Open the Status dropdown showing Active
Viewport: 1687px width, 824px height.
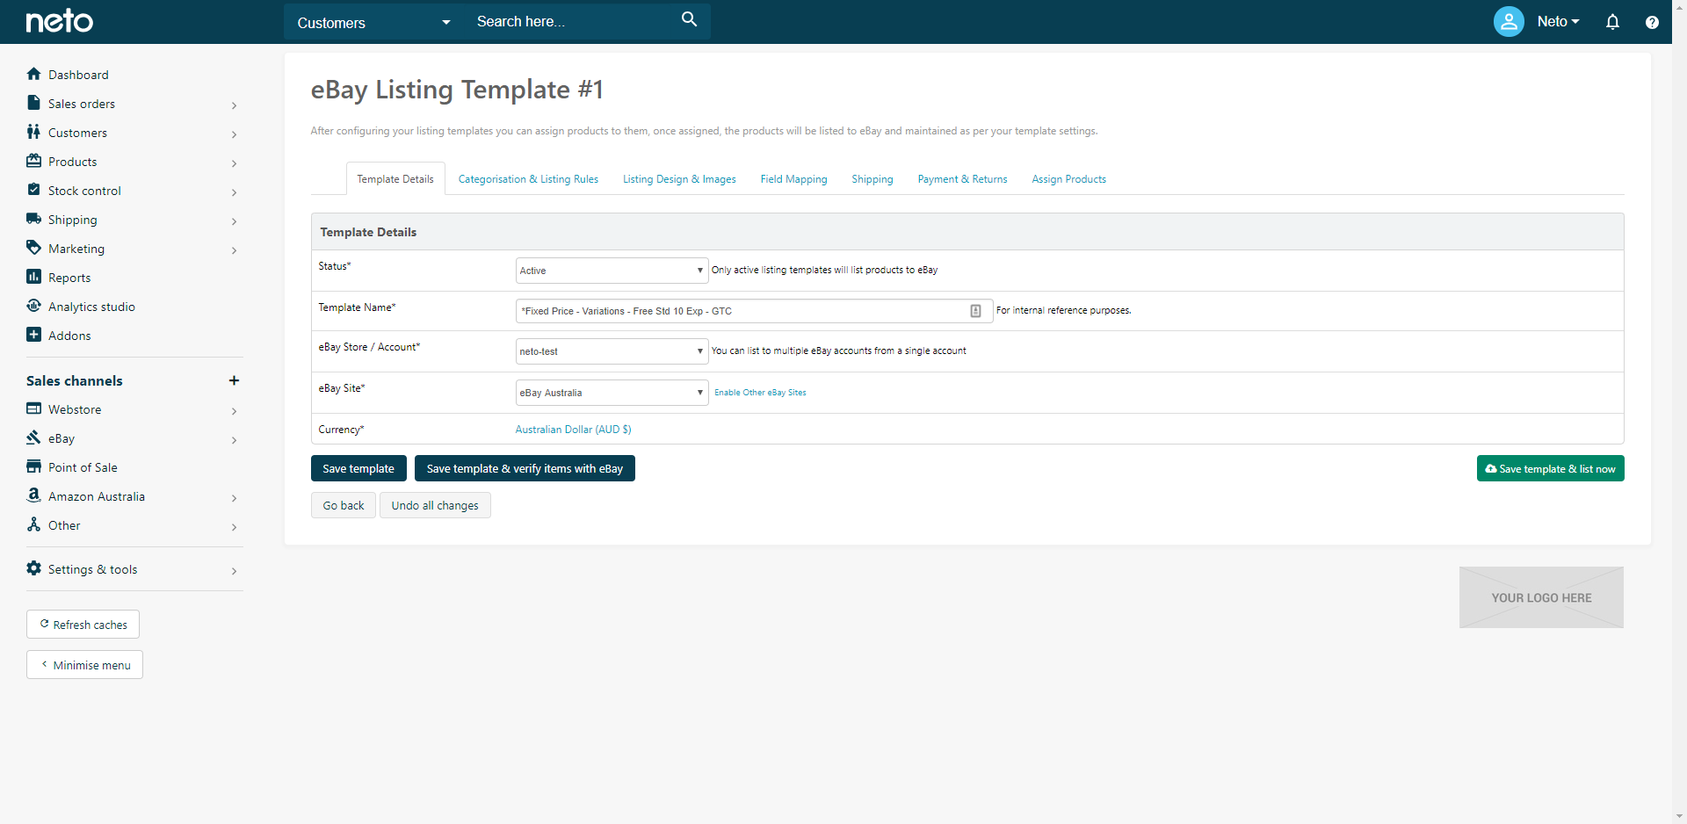tap(612, 271)
